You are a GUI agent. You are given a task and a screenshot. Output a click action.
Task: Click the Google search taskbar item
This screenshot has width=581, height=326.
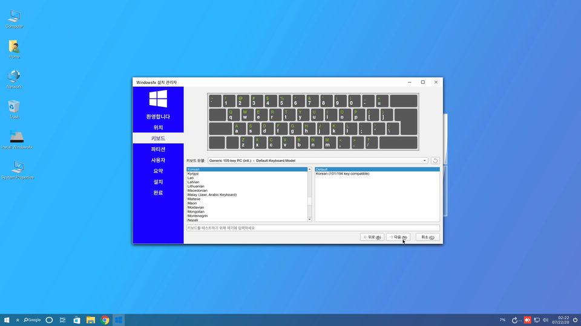[32, 320]
